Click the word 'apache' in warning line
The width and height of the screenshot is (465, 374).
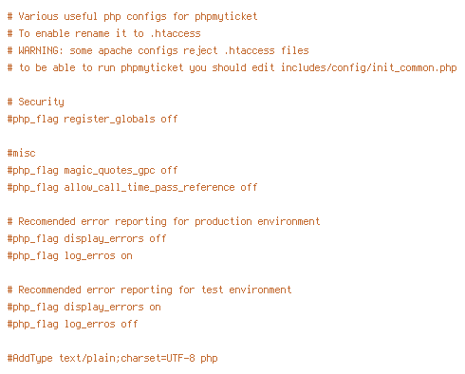tap(115, 50)
